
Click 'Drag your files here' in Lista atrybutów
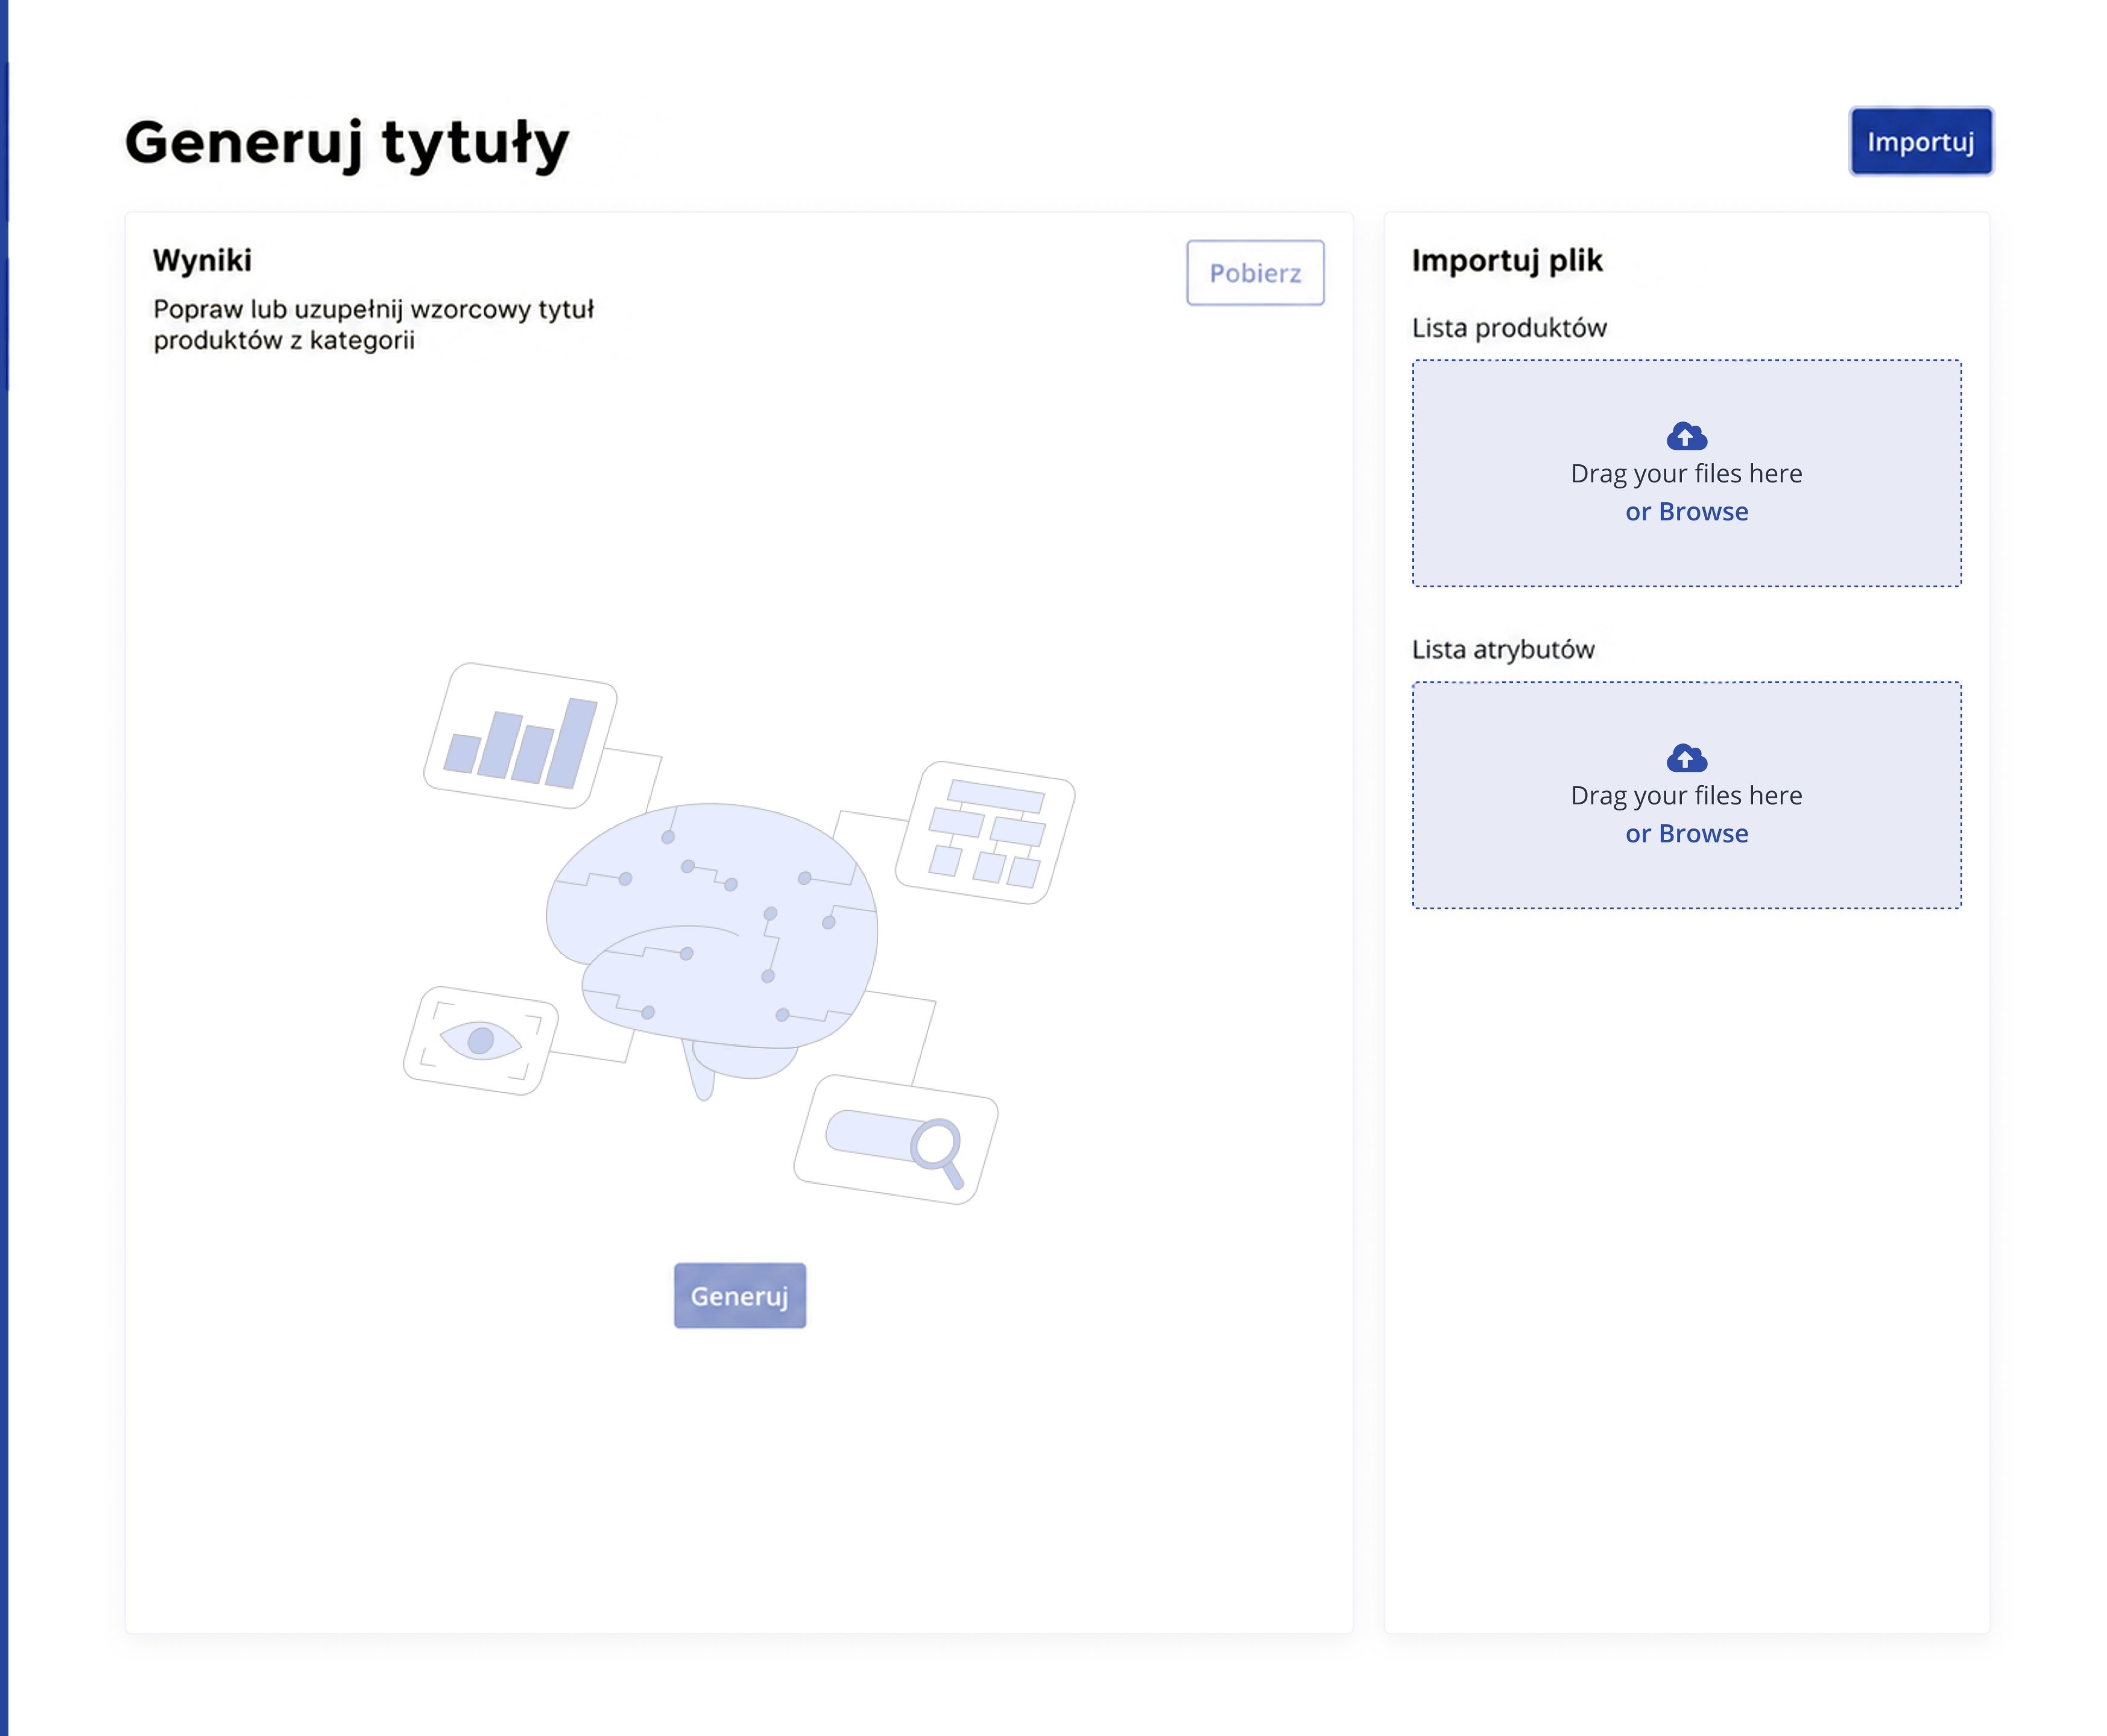click(x=1686, y=796)
